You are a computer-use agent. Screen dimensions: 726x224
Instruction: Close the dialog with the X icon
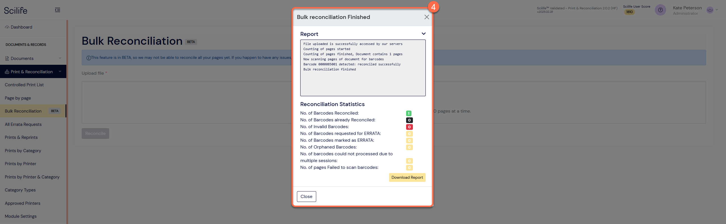[427, 17]
